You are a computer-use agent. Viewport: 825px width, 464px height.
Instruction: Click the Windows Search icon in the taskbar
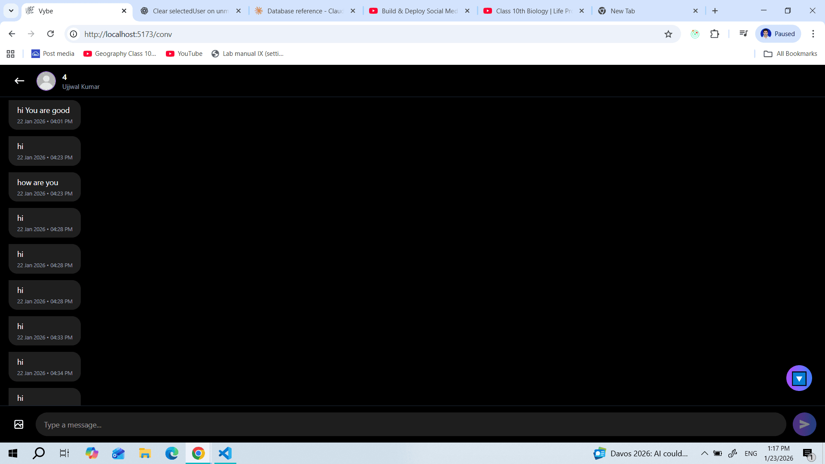coord(38,453)
